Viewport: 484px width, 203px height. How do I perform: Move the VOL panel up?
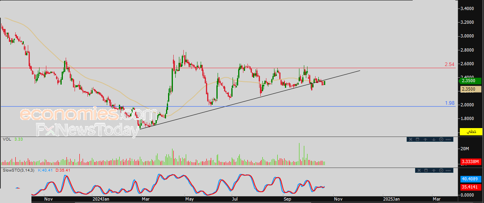(x=426, y=139)
